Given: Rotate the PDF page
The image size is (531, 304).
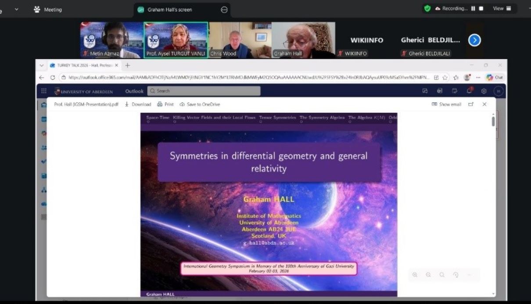Looking at the screenshot, I should [x=456, y=275].
